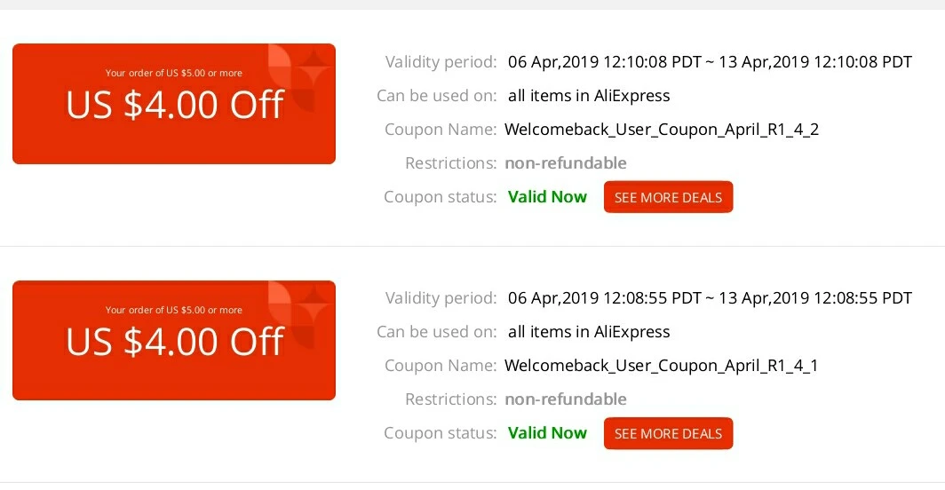Click SEE MORE DEALS for coupon R1_4_1
Image resolution: width=945 pixels, height=490 pixels.
pos(669,433)
